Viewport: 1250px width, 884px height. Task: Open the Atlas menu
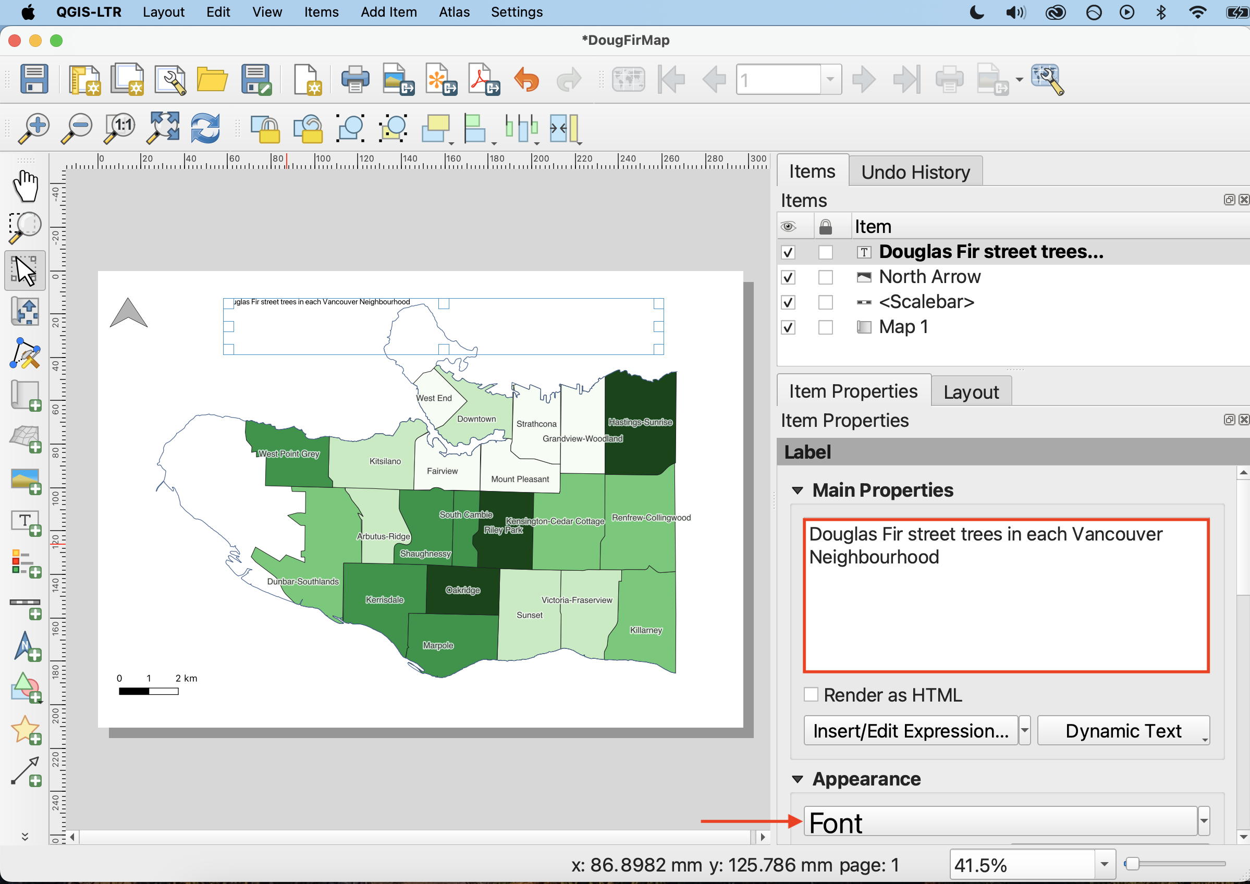(x=454, y=12)
